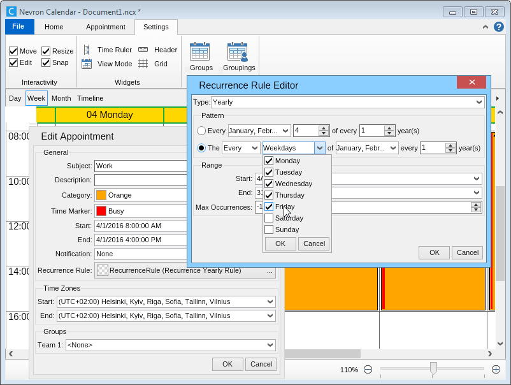Open the Groupings ribbon icon
The height and width of the screenshot is (385, 511).
pyautogui.click(x=238, y=56)
